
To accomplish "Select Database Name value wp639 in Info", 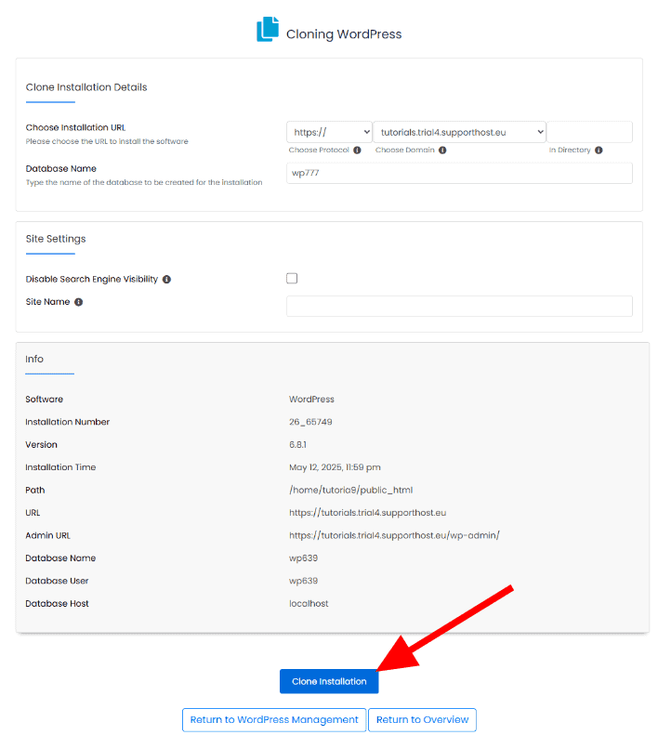I will point(304,558).
